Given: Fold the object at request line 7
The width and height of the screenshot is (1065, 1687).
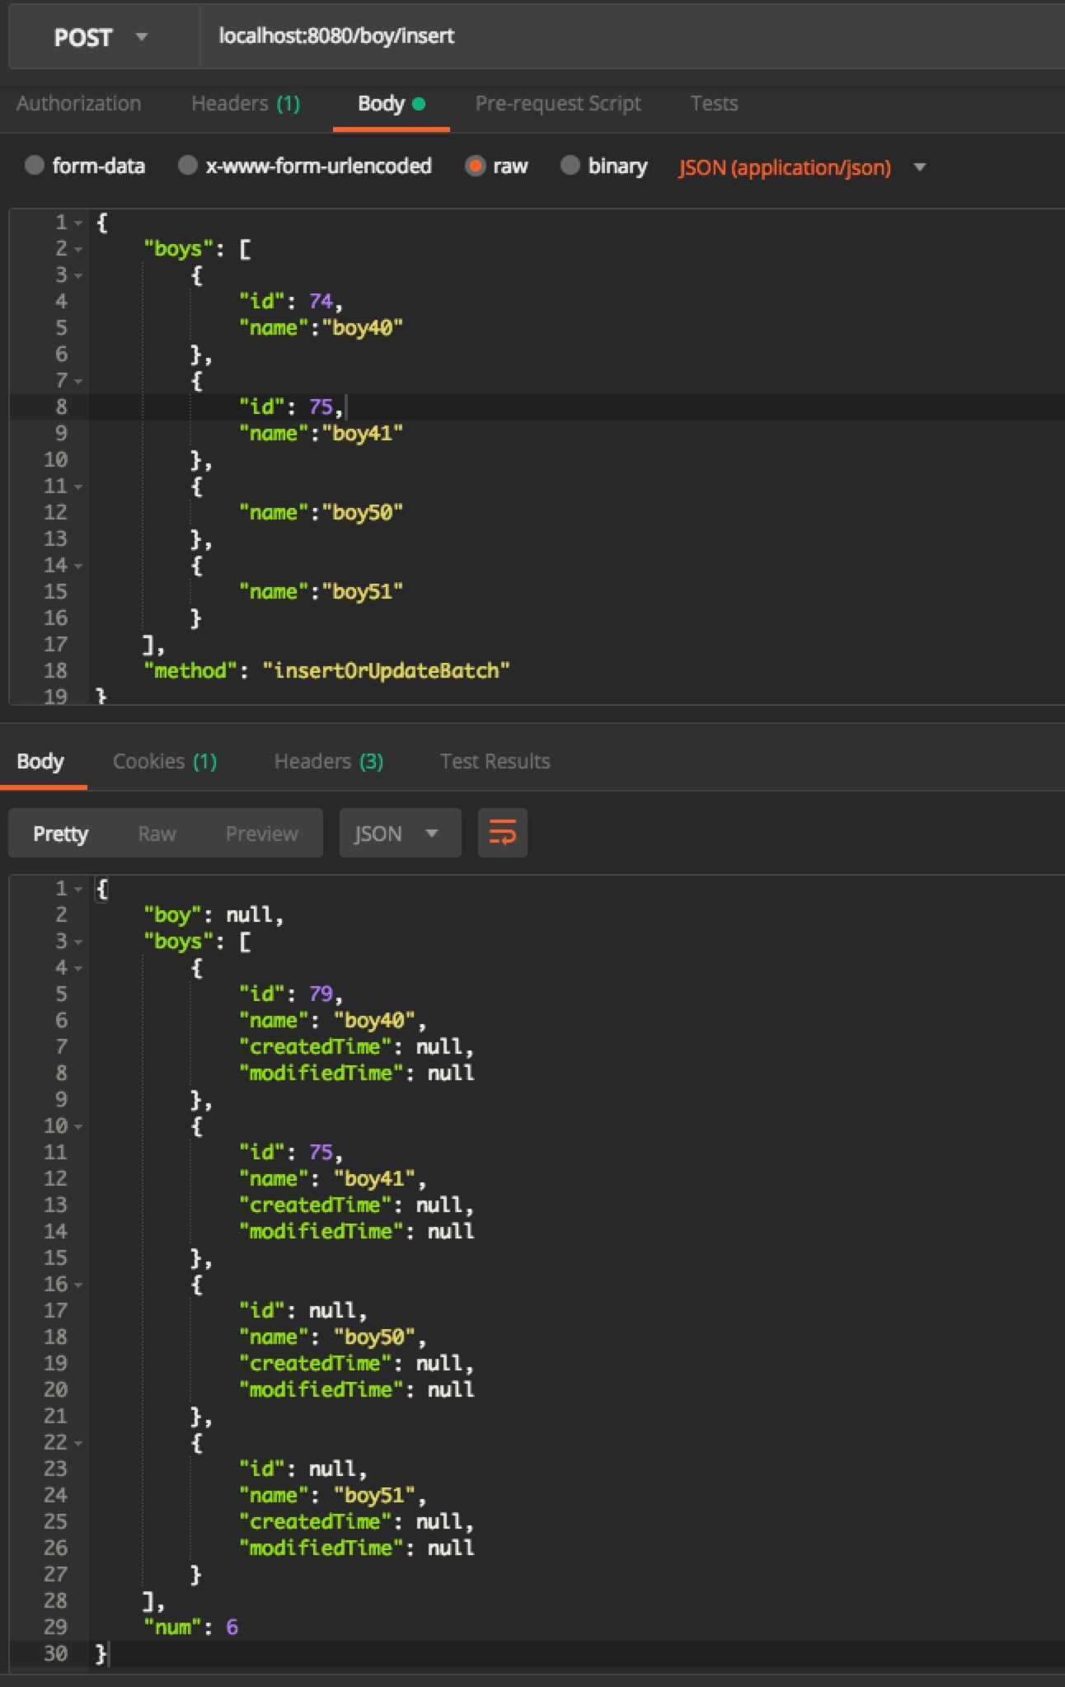Looking at the screenshot, I should 78,382.
